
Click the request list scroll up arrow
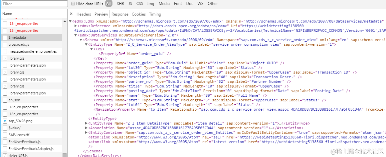coord(65,21)
